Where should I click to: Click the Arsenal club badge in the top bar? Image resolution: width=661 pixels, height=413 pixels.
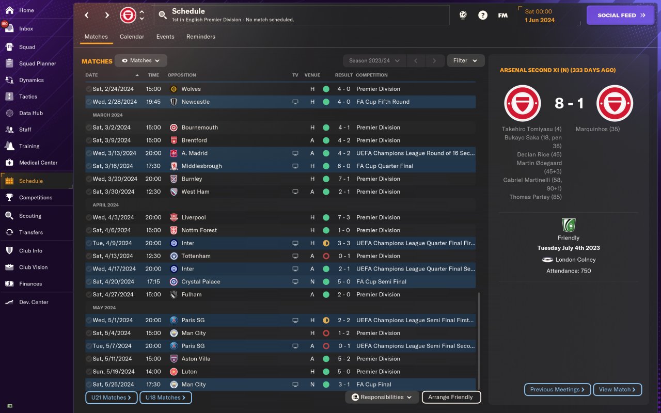point(128,15)
